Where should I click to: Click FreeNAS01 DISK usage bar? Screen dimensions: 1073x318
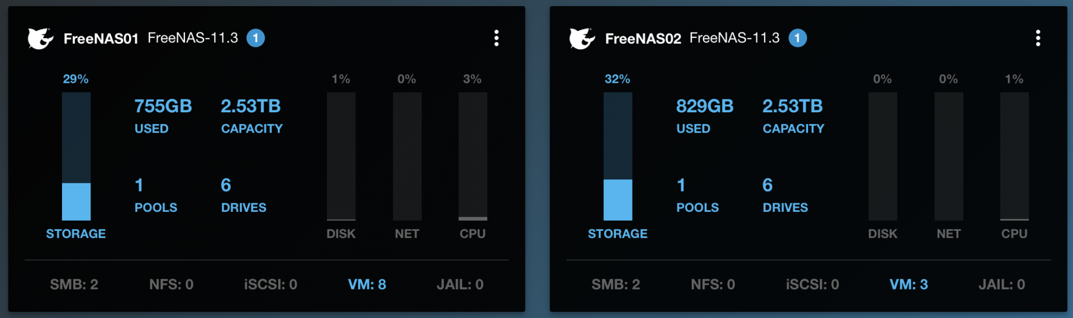(x=341, y=156)
